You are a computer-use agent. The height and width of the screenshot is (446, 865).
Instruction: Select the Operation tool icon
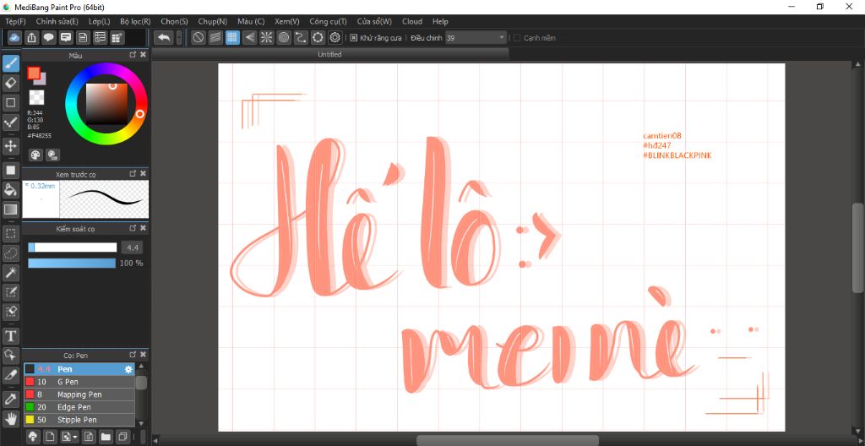pos(10,355)
